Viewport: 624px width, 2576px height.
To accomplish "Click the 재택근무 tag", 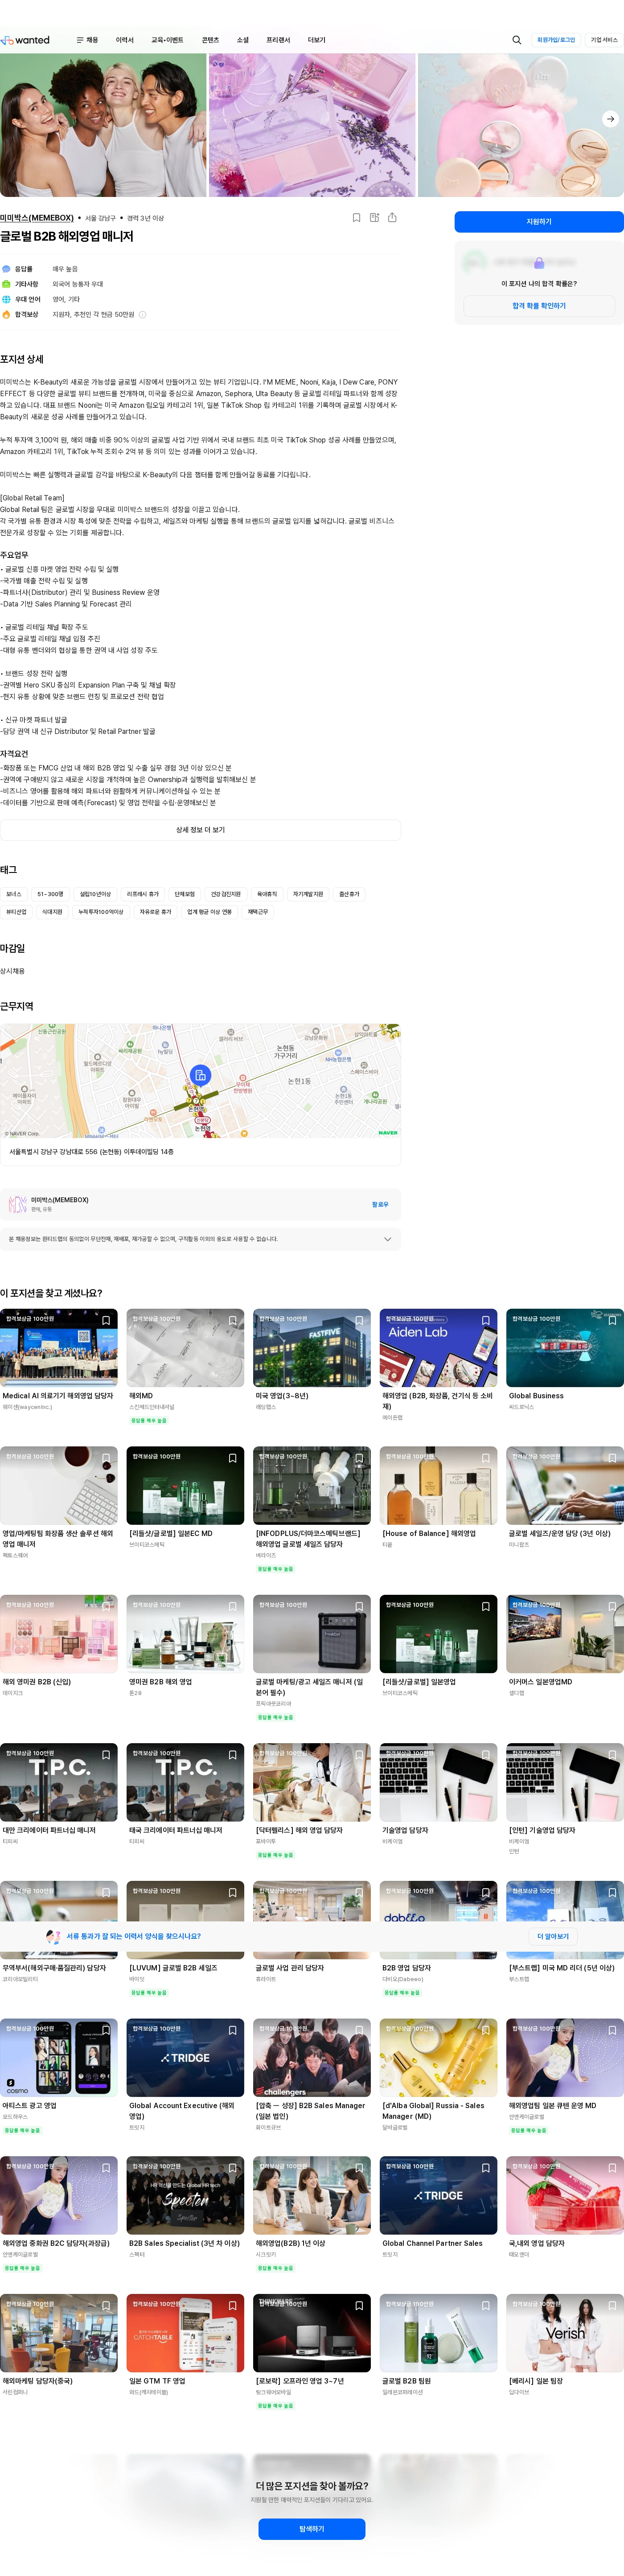I will tap(258, 912).
